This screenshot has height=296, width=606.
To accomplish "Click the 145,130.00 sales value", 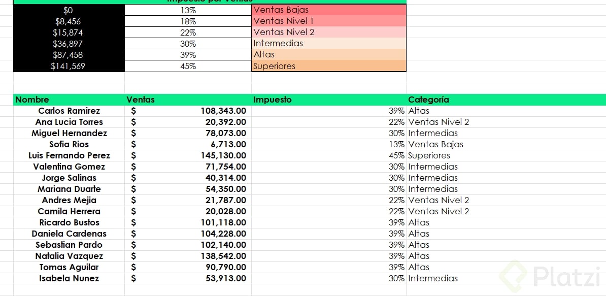I will point(223,155).
